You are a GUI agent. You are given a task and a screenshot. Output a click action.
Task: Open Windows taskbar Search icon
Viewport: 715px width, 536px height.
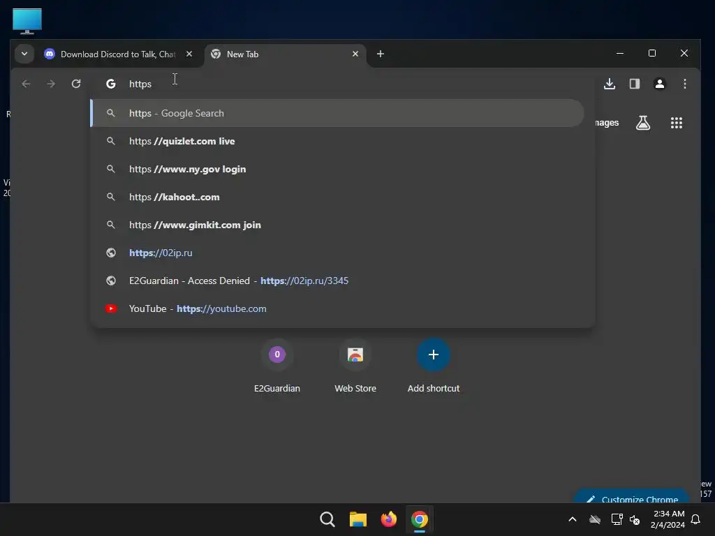(x=327, y=519)
